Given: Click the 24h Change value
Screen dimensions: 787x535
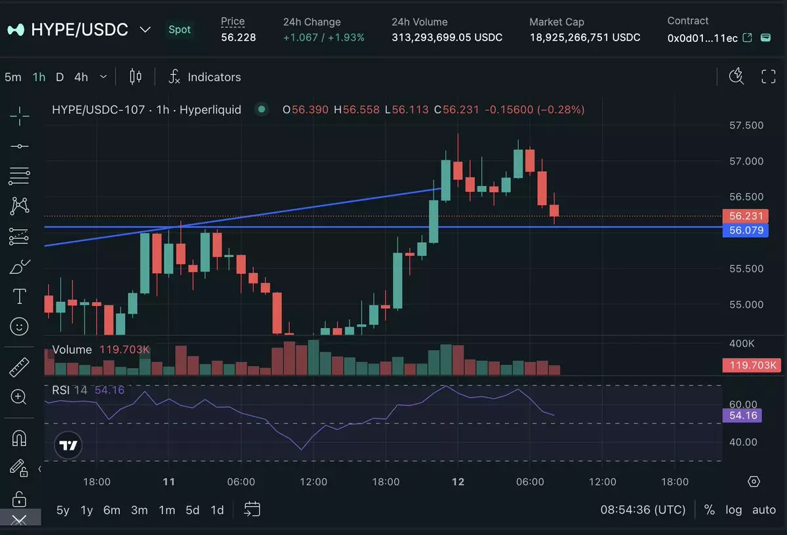Looking at the screenshot, I should tap(324, 37).
